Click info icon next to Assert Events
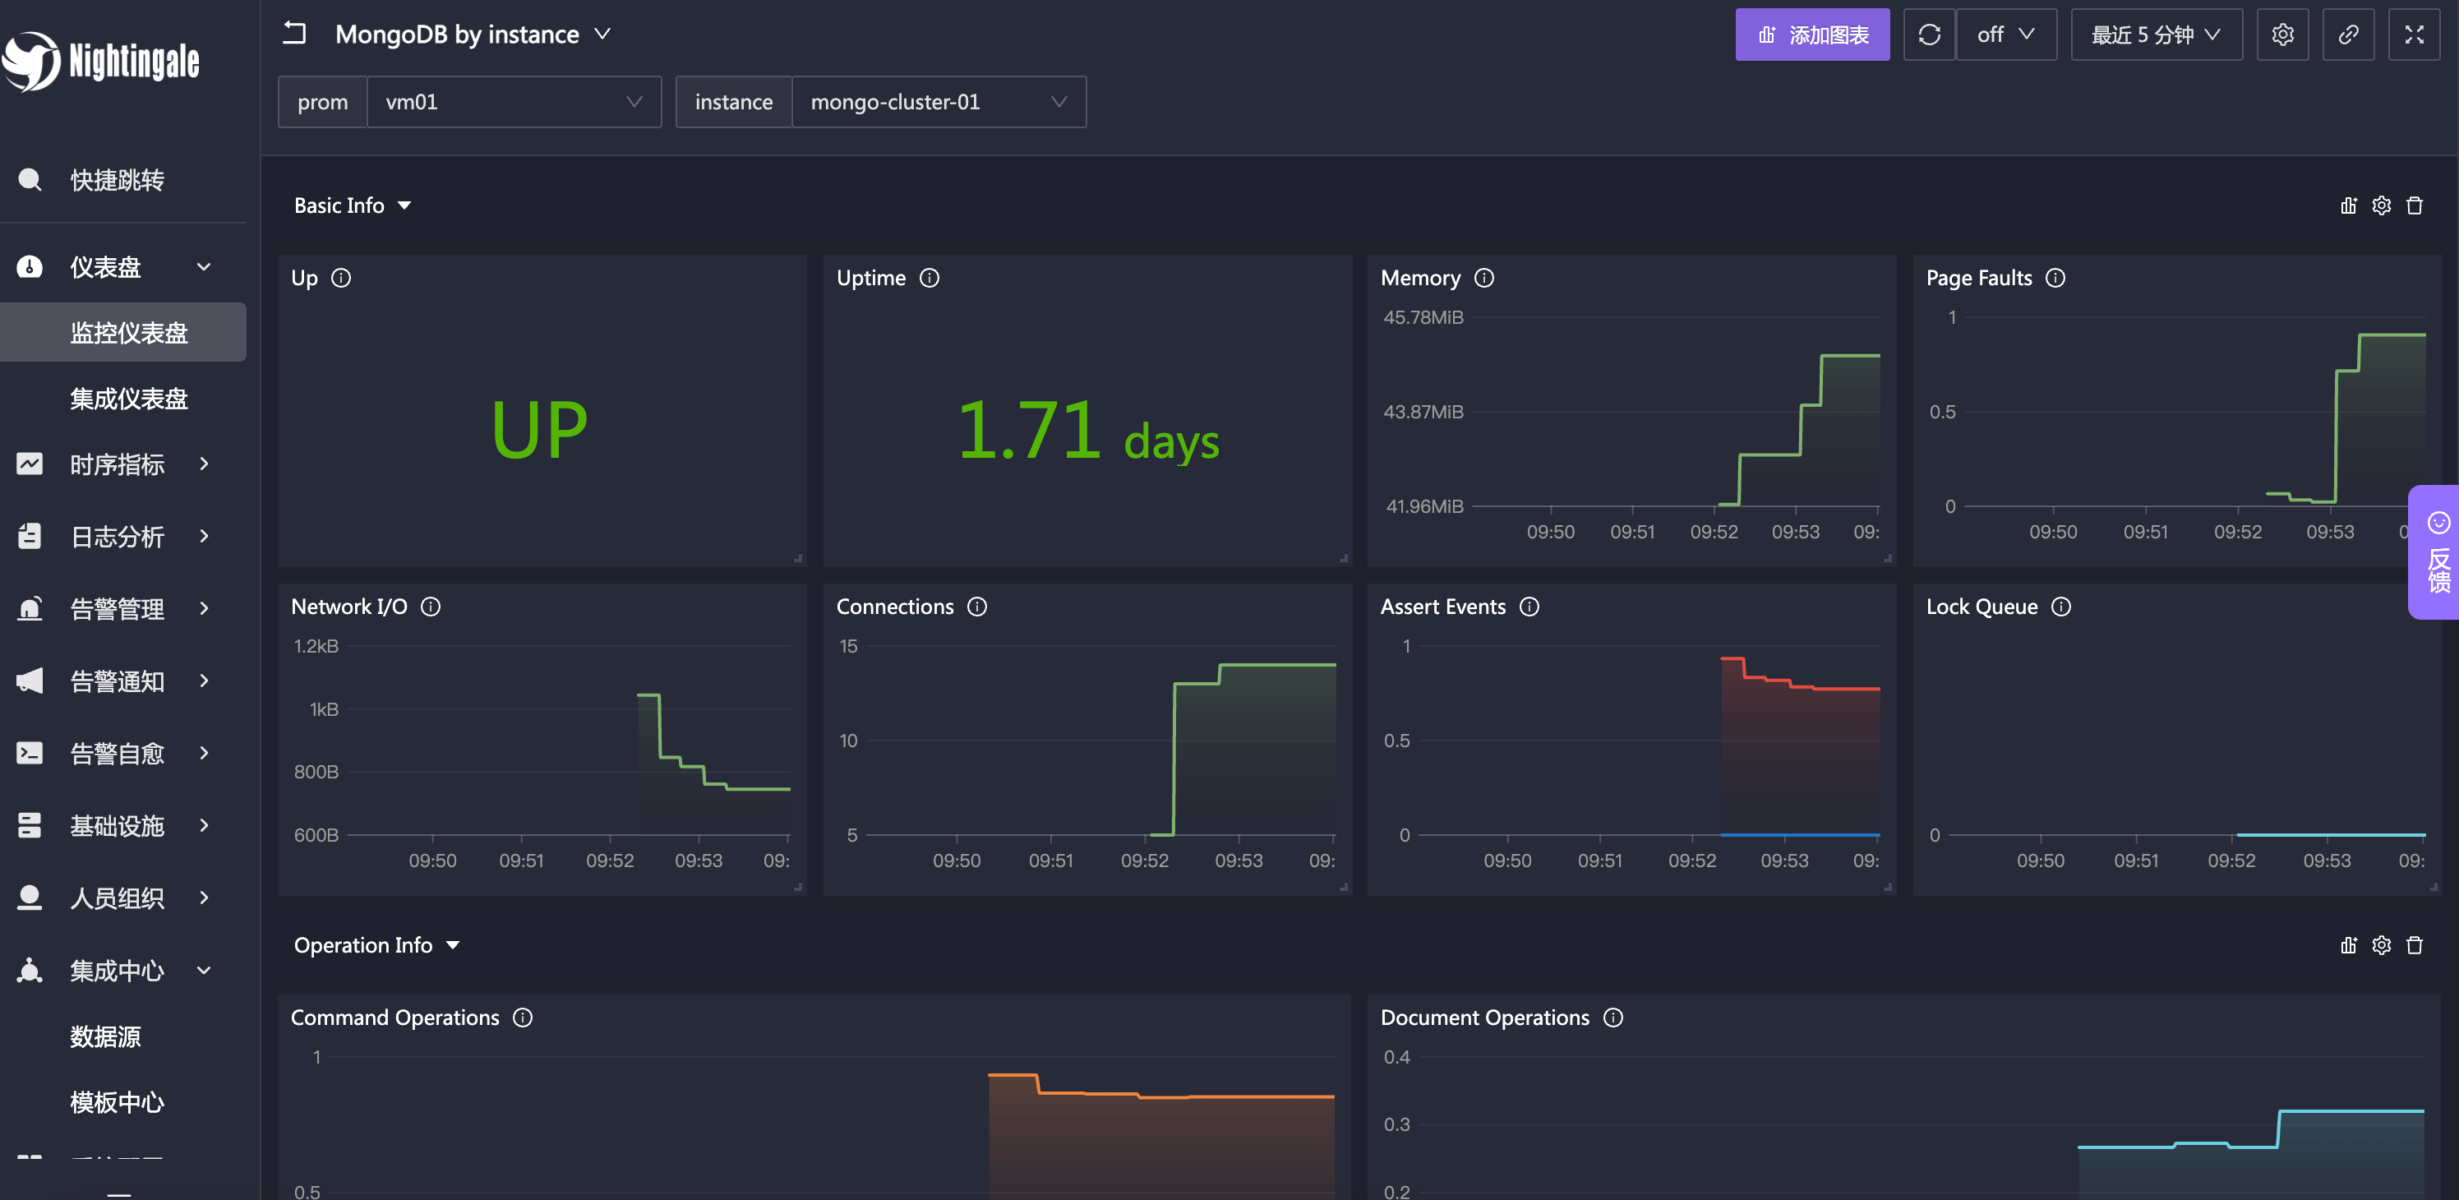The image size is (2459, 1200). 1529,607
